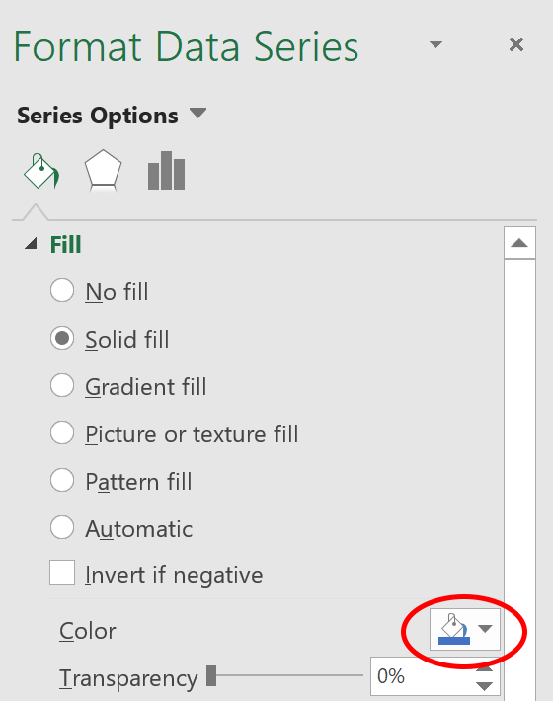Click the scrollbar up arrow
The height and width of the screenshot is (701, 553).
[519, 243]
